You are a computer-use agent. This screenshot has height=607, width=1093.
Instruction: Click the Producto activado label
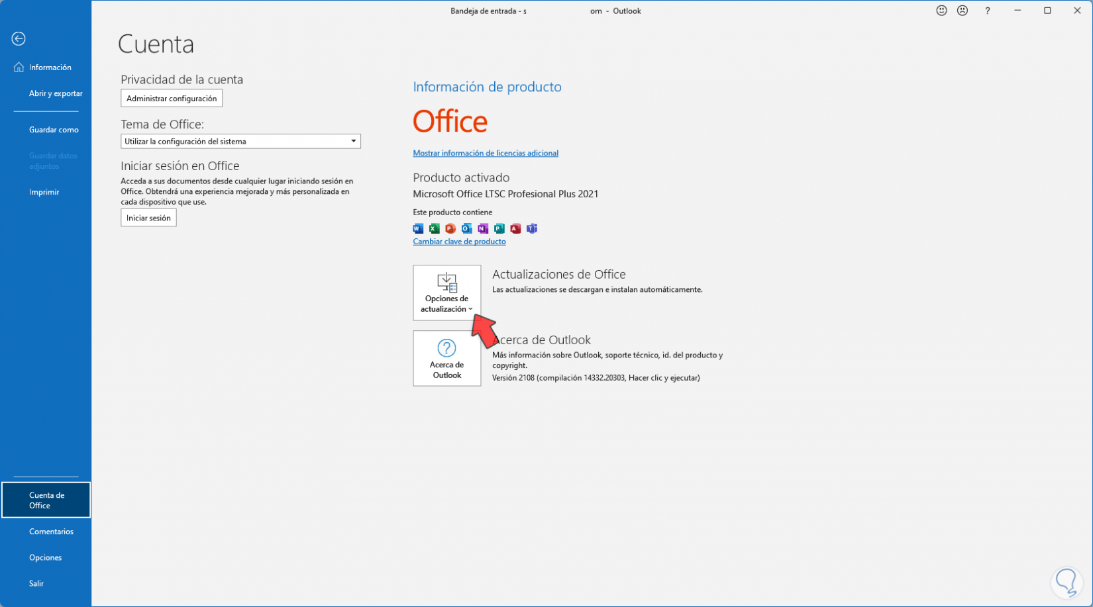coord(461,177)
